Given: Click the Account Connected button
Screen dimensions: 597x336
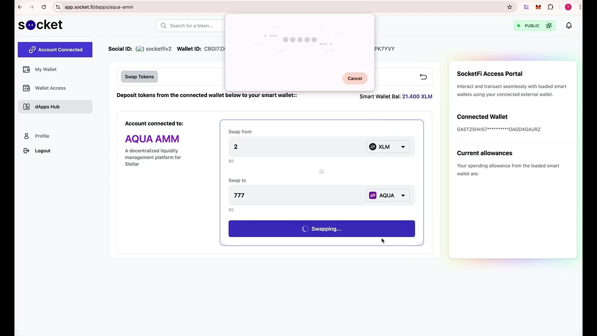Looking at the screenshot, I should [55, 49].
